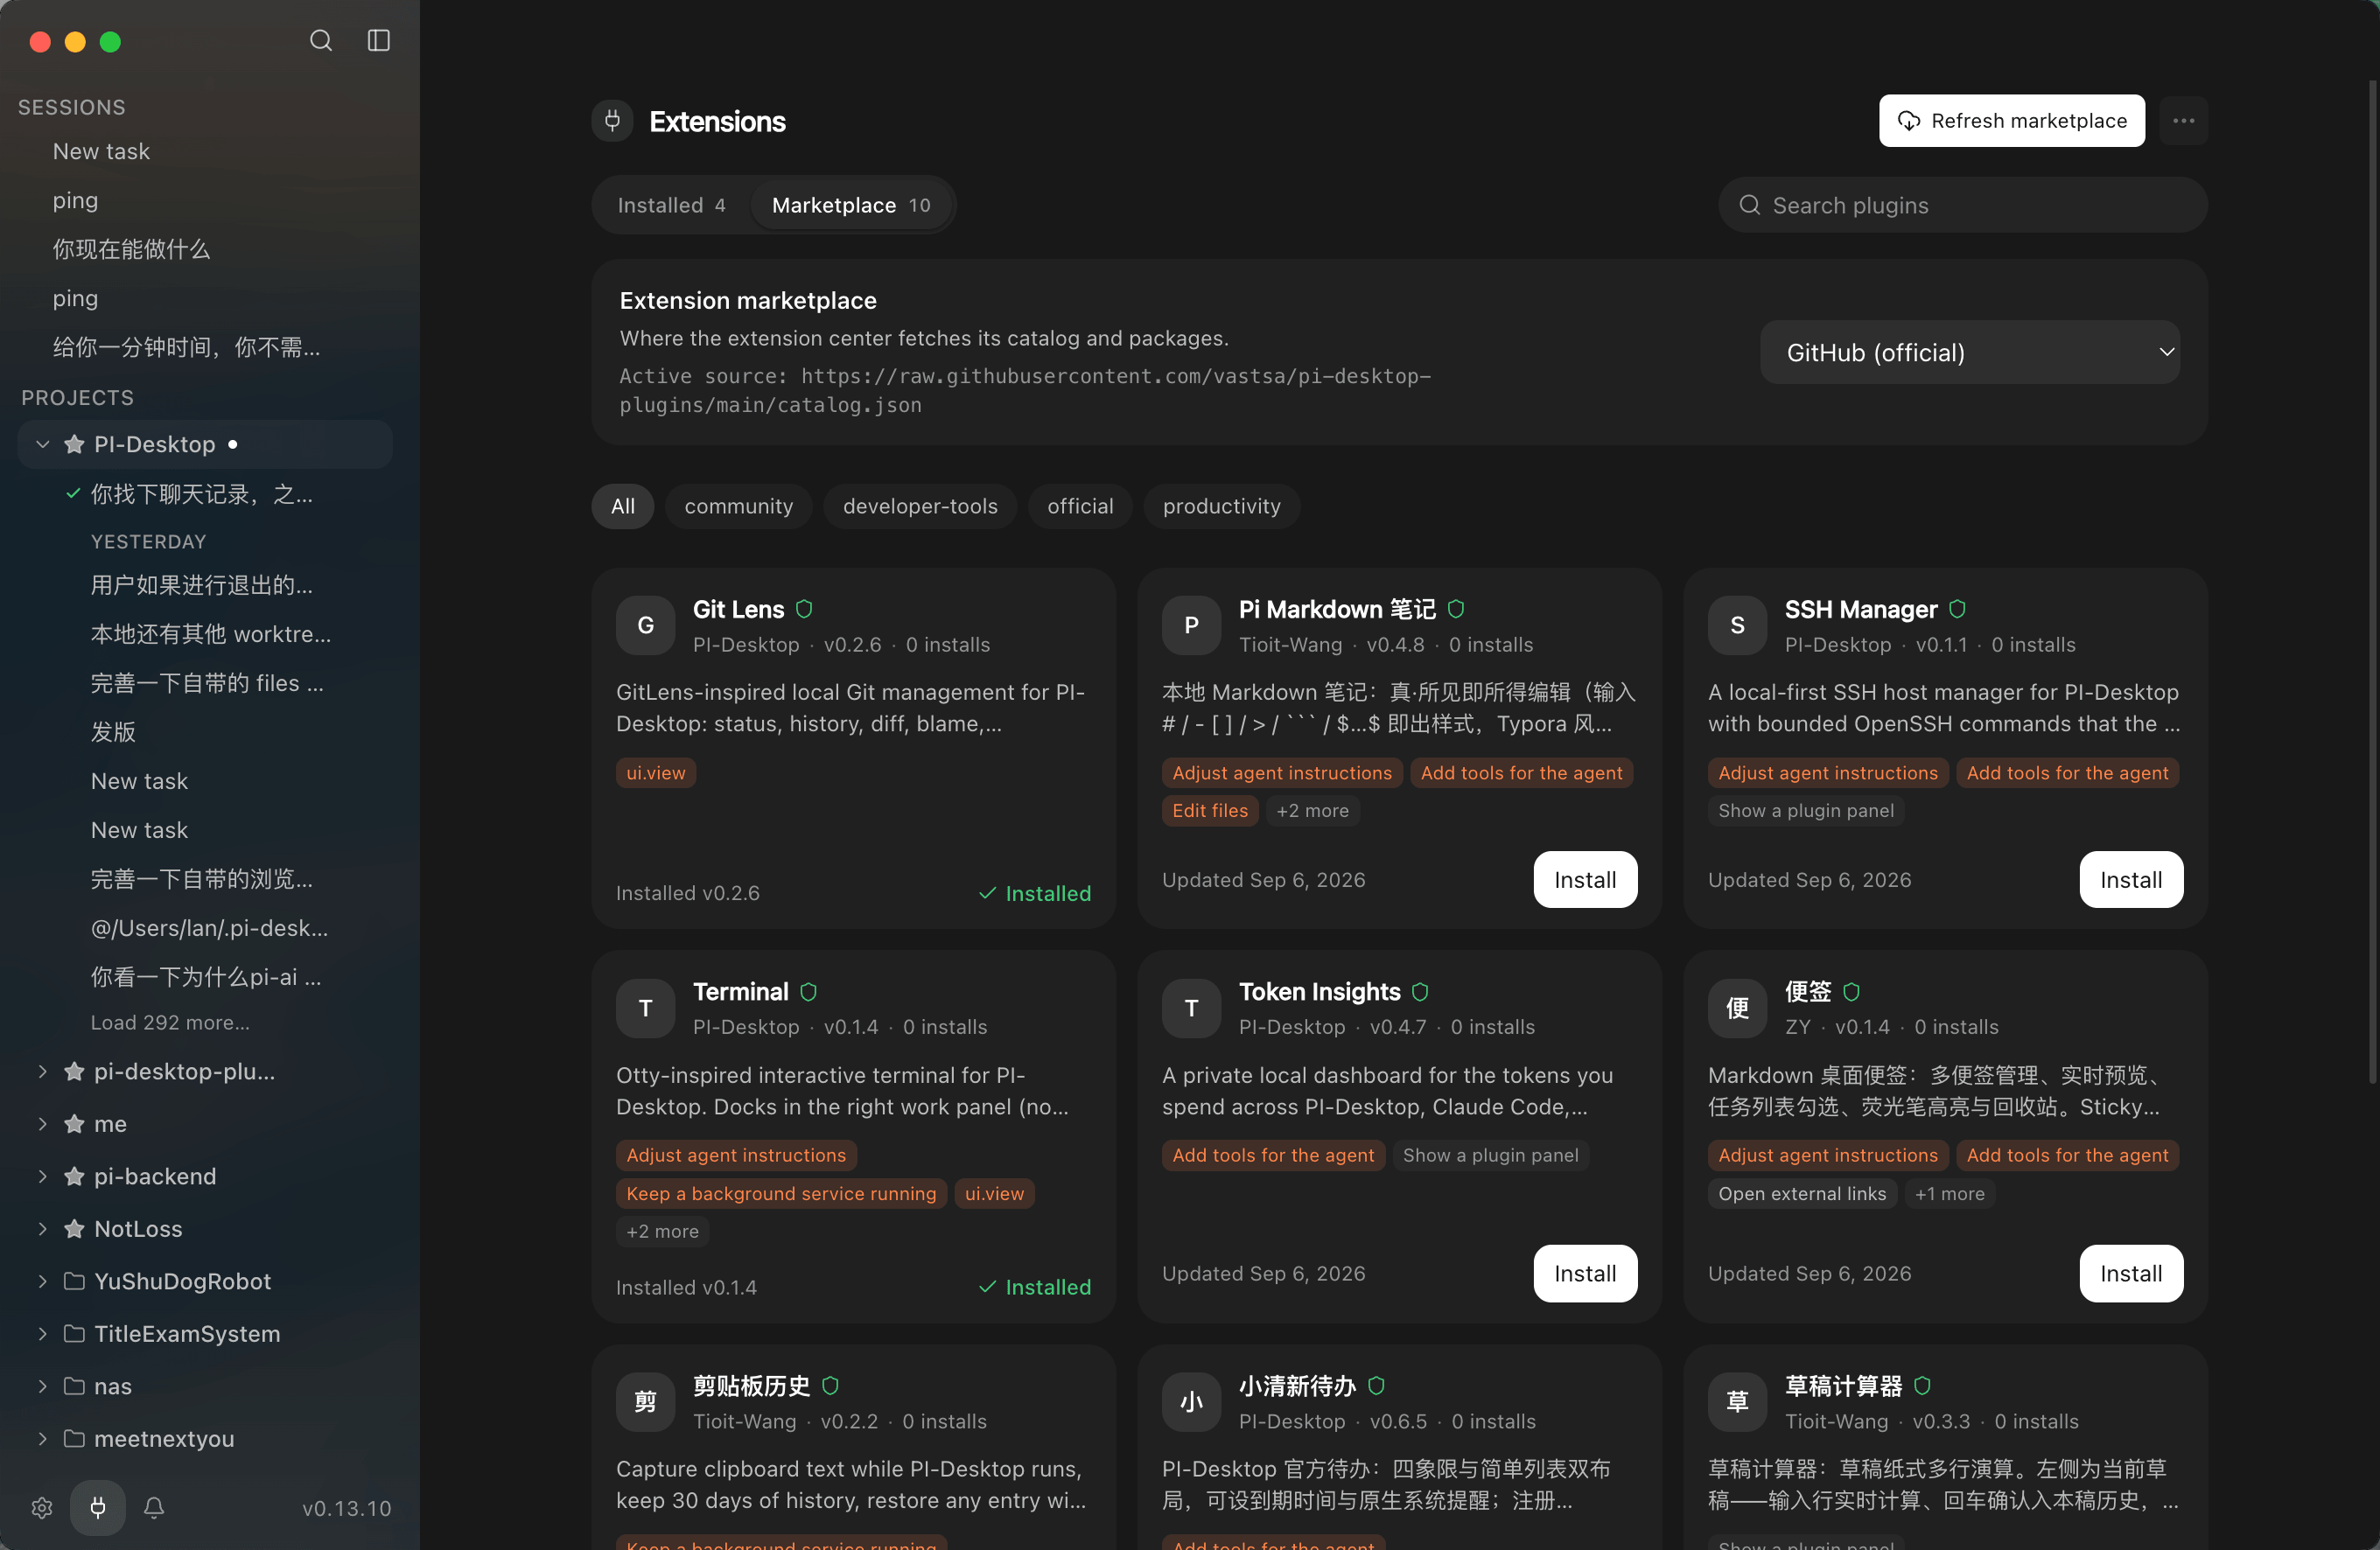The image size is (2380, 1550).
Task: Expand the YuShuDogRobot folder
Action: point(42,1281)
